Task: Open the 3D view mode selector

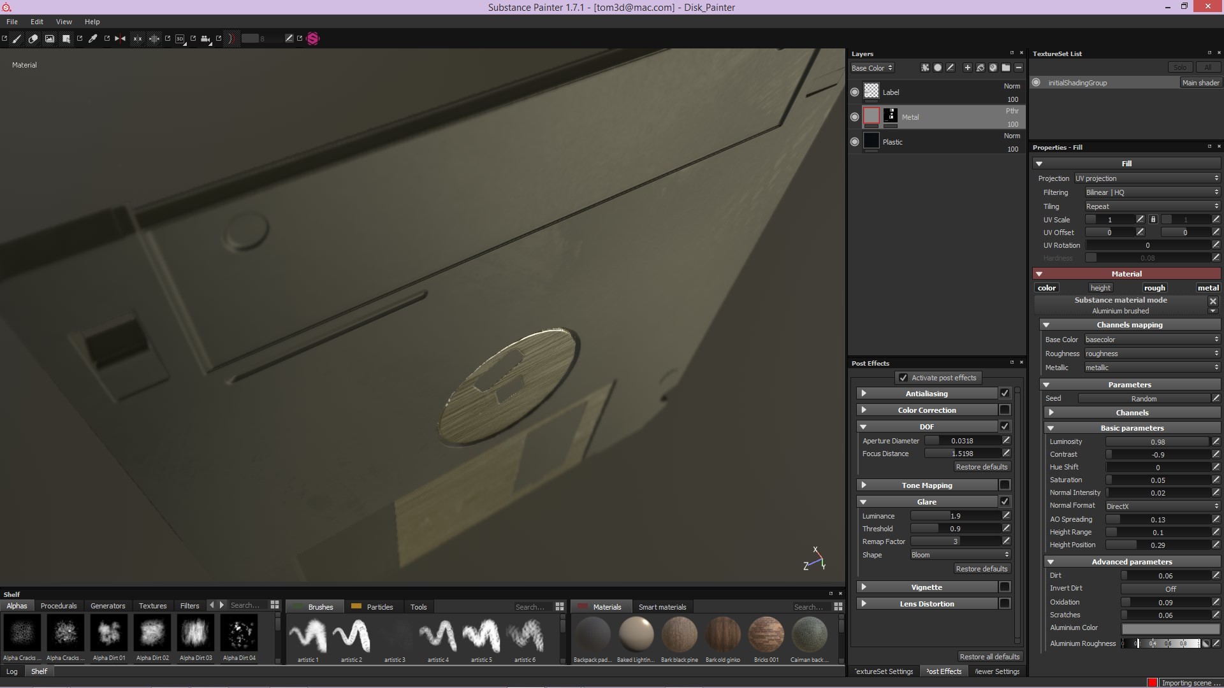Action: (179, 39)
